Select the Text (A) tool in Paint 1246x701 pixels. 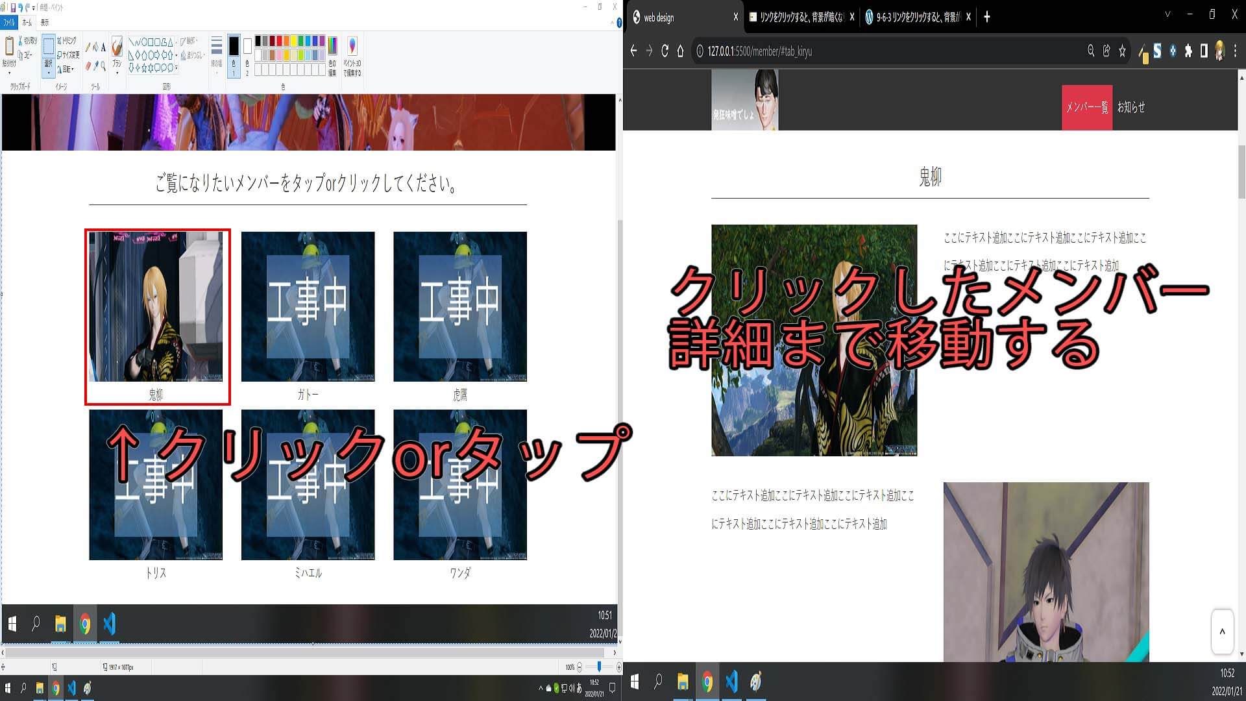pyautogui.click(x=103, y=47)
